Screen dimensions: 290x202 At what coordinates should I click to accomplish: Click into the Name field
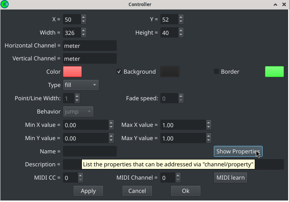pyautogui.click(x=90, y=151)
